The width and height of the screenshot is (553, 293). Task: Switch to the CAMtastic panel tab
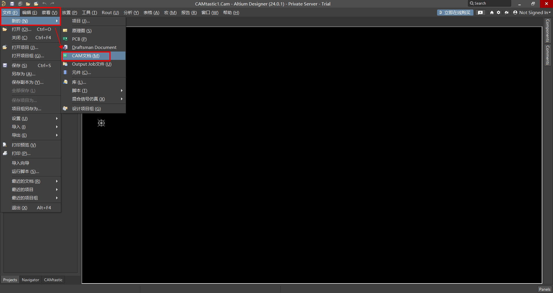pyautogui.click(x=53, y=280)
